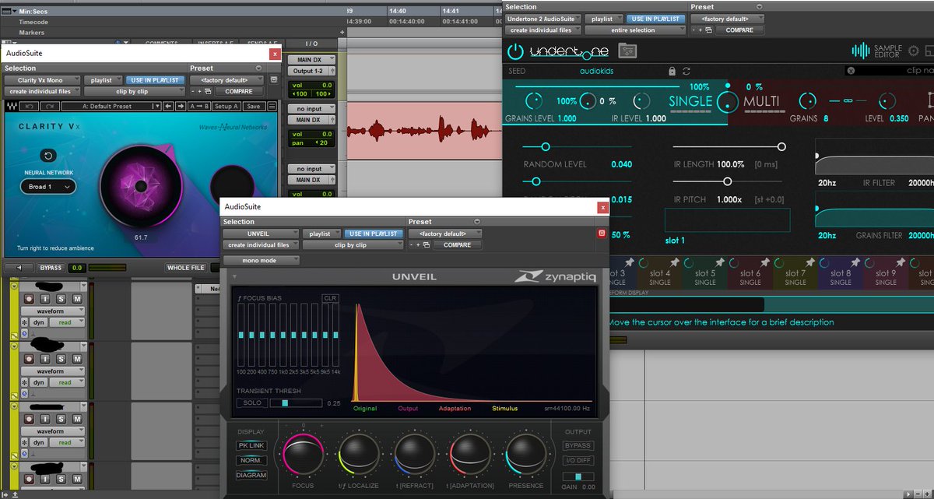Screen dimensions: 934x499
Task: Pin slot 4 in Undertone
Action: [674, 263]
